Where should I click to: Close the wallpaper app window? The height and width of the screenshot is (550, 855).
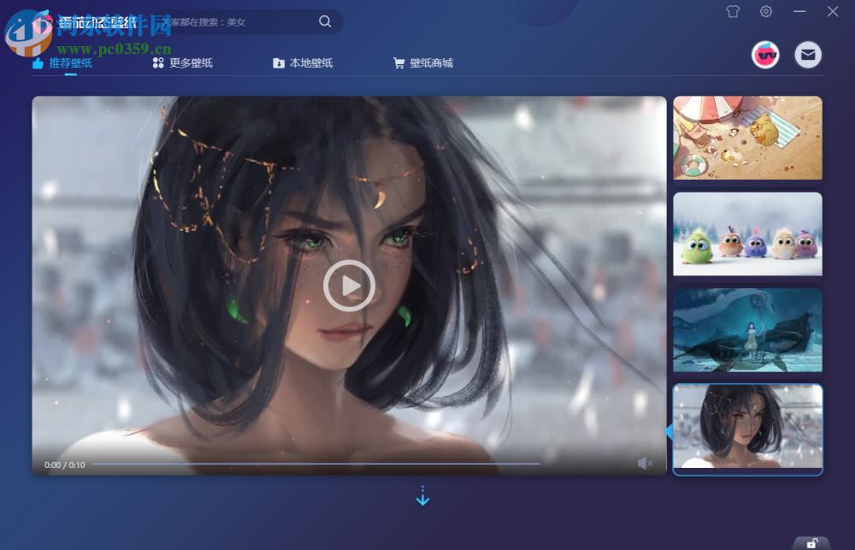[833, 11]
